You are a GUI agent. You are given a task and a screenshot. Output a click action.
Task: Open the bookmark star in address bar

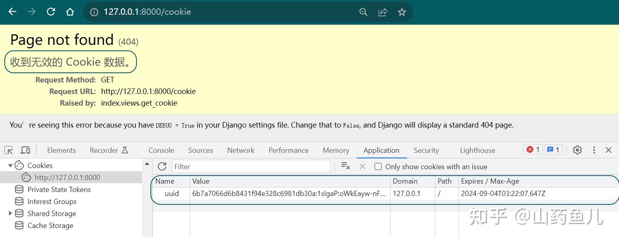tap(402, 12)
